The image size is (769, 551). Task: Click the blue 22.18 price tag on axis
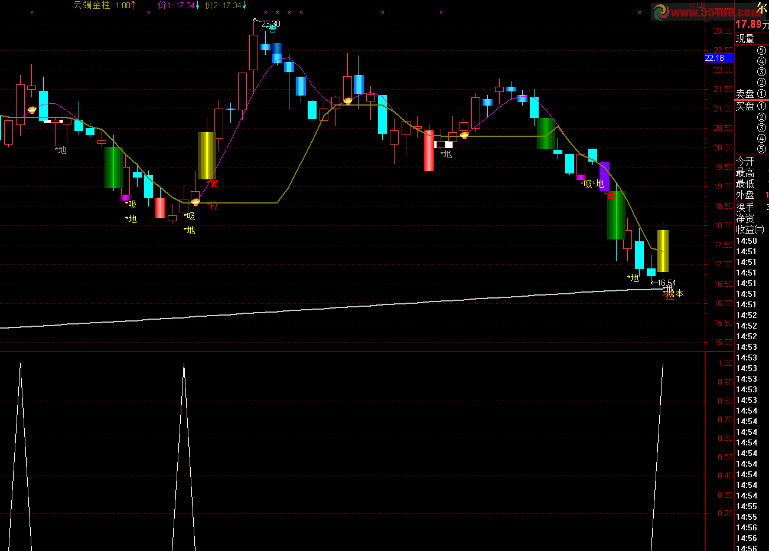[719, 58]
